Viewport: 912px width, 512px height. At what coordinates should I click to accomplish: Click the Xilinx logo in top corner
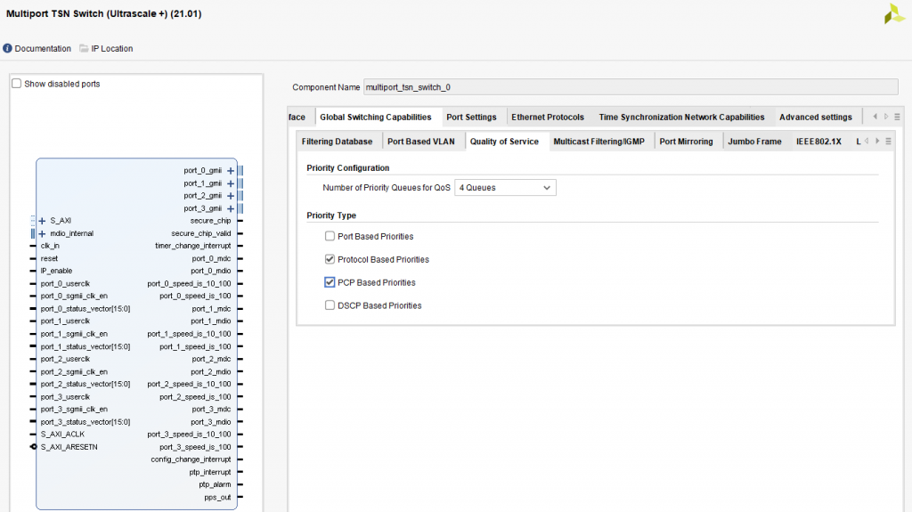pyautogui.click(x=893, y=14)
